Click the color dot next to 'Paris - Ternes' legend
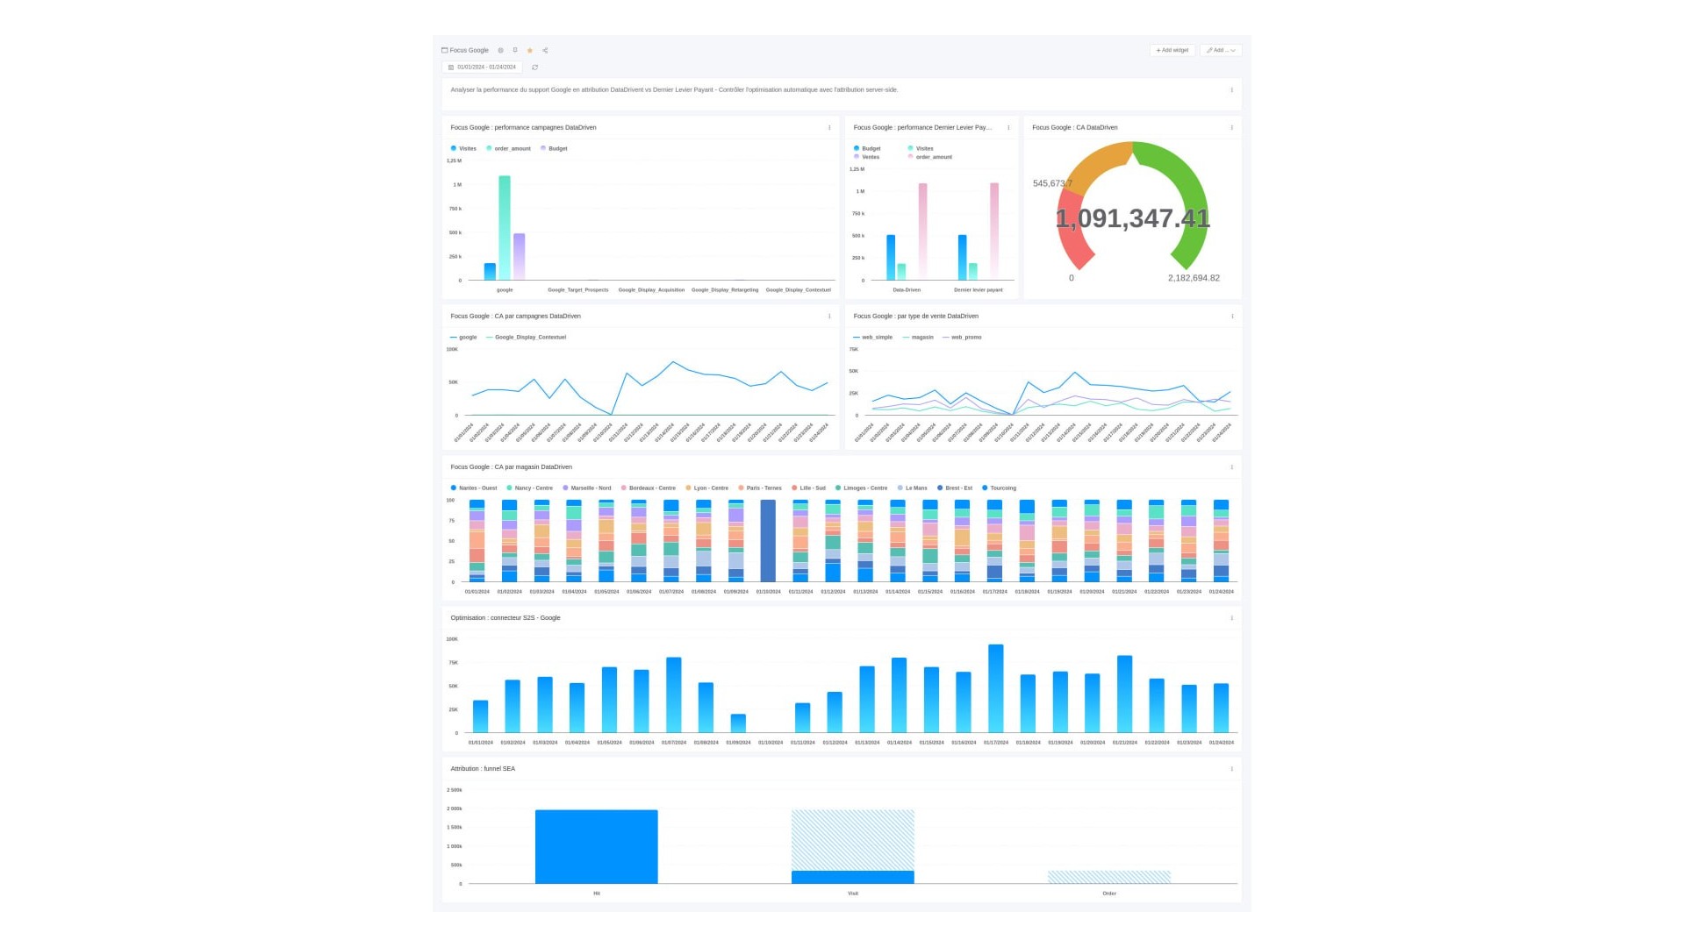Screen dimensions: 1685x947 (x=740, y=488)
